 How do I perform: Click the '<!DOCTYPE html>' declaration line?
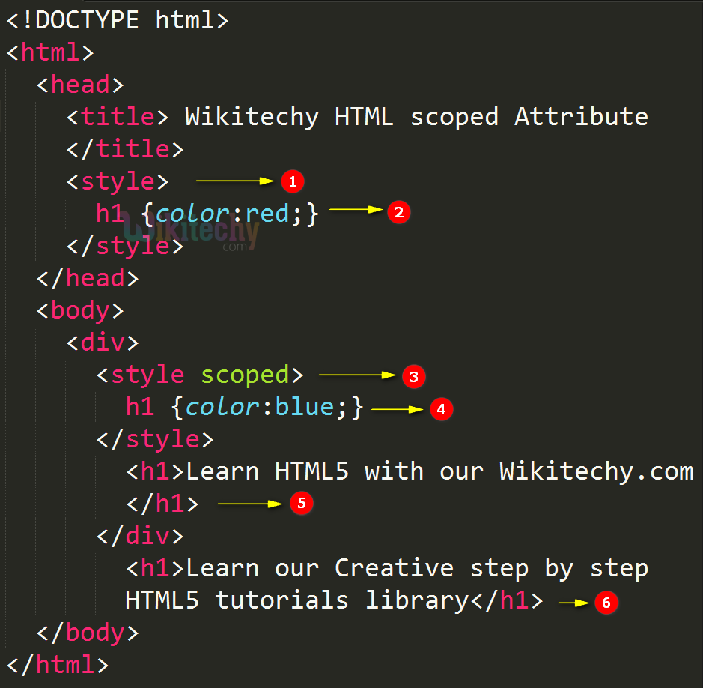[118, 21]
